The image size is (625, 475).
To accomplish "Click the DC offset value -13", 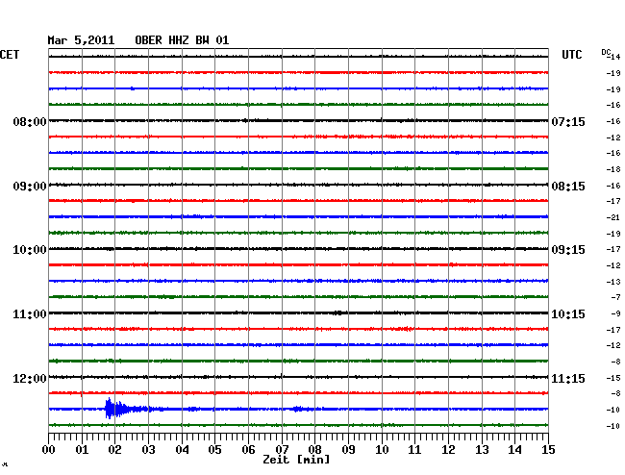I will click(x=613, y=282).
